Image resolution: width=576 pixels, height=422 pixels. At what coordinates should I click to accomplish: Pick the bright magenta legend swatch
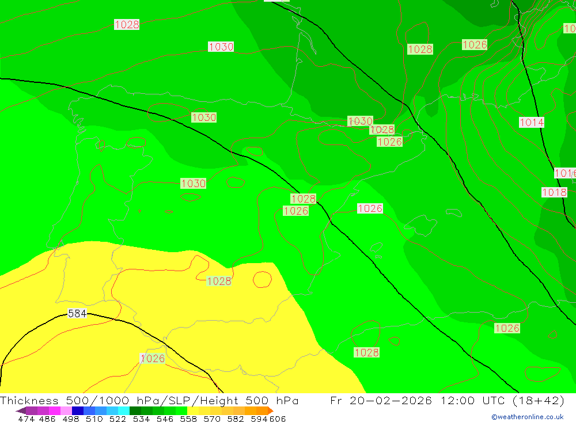point(54,410)
